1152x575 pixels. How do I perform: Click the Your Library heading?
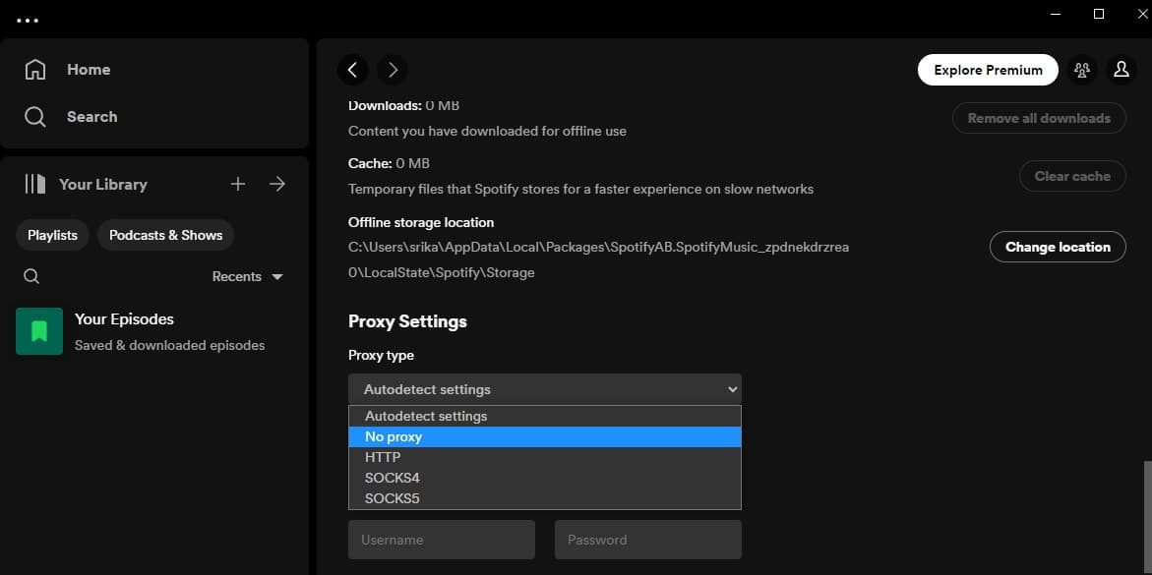(x=103, y=185)
